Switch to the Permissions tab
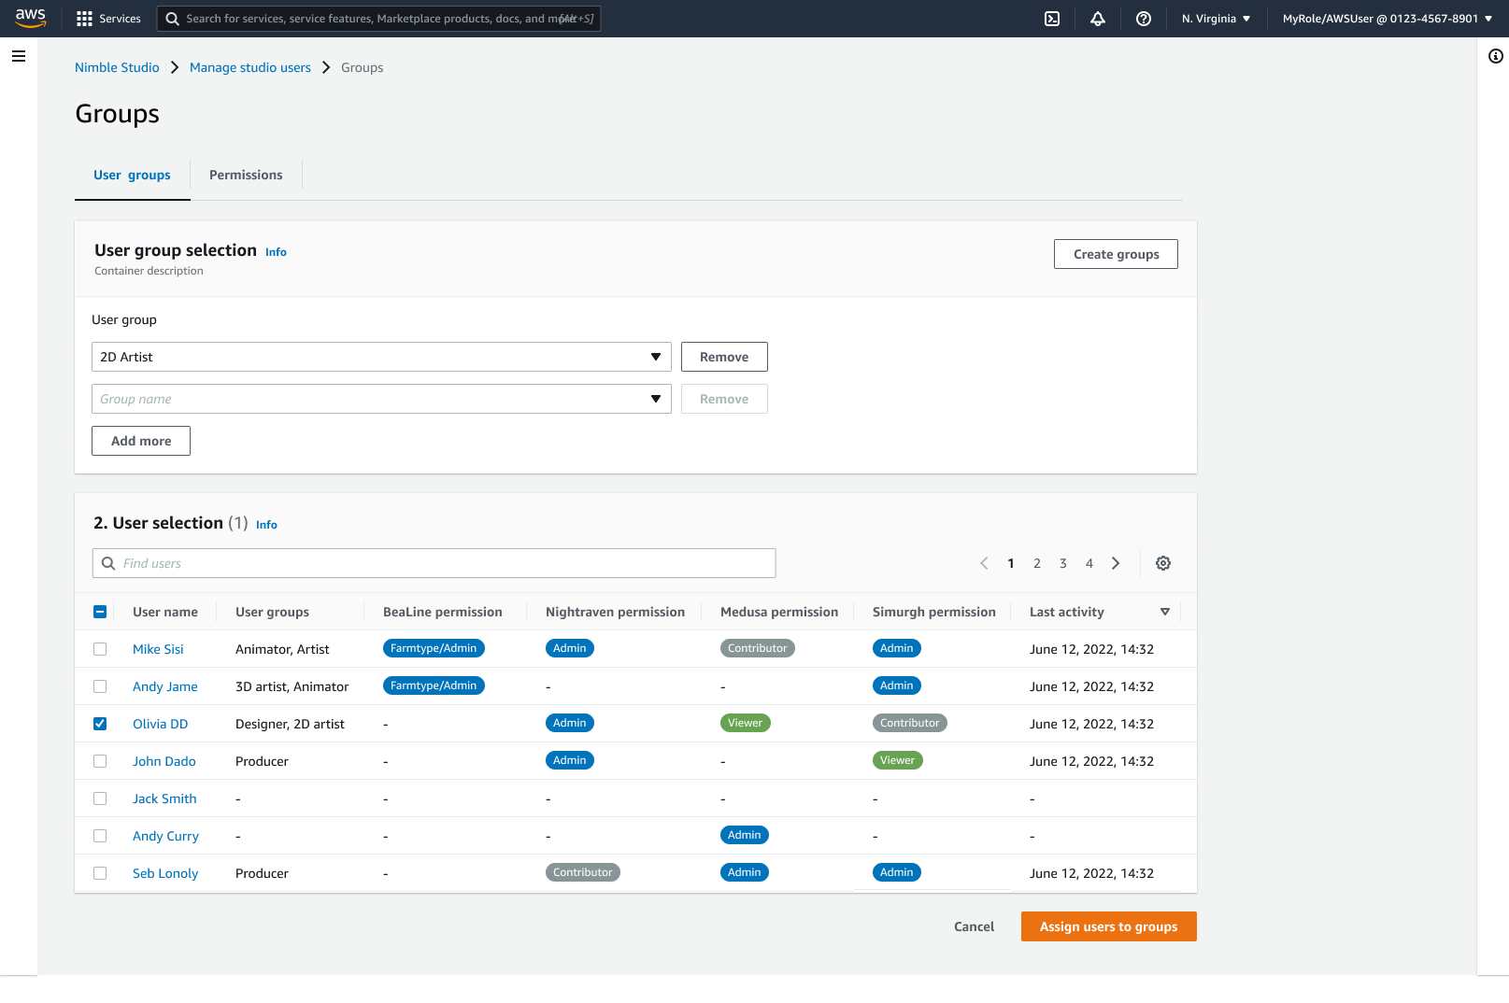Viewport: 1509px width, 1003px height. (246, 176)
